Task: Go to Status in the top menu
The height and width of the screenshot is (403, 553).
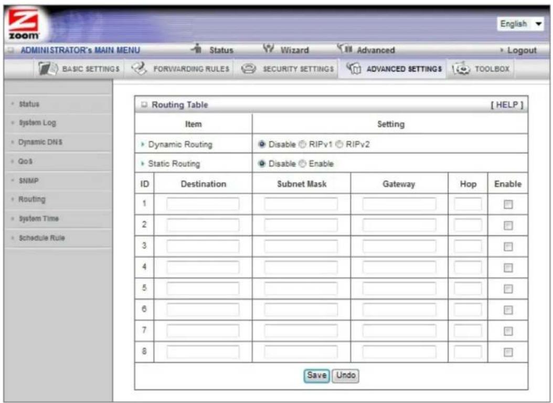Action: pos(221,50)
